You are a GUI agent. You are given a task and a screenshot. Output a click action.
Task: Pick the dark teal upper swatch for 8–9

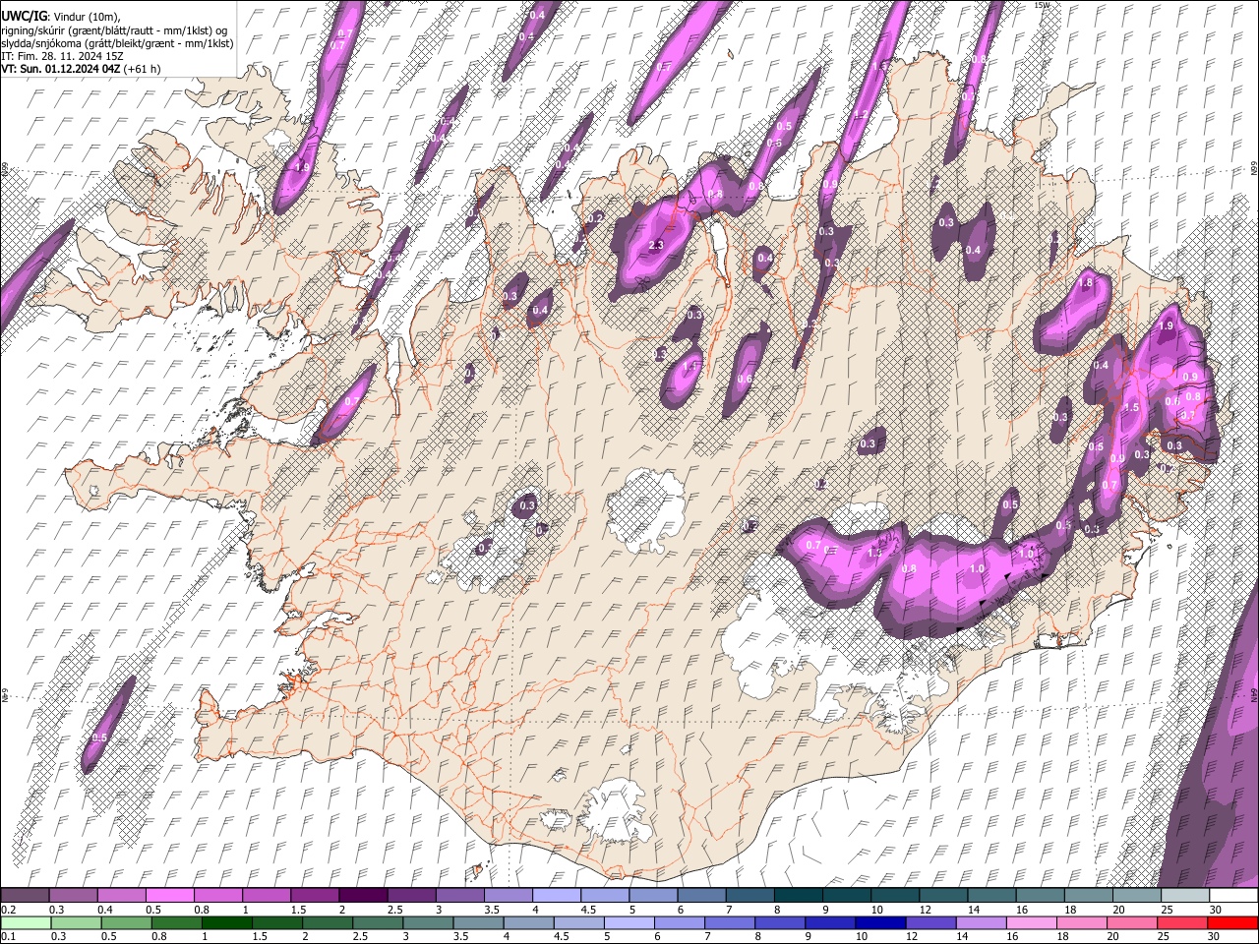(x=797, y=896)
